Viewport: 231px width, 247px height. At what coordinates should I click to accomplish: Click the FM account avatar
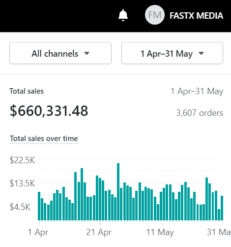pos(155,15)
